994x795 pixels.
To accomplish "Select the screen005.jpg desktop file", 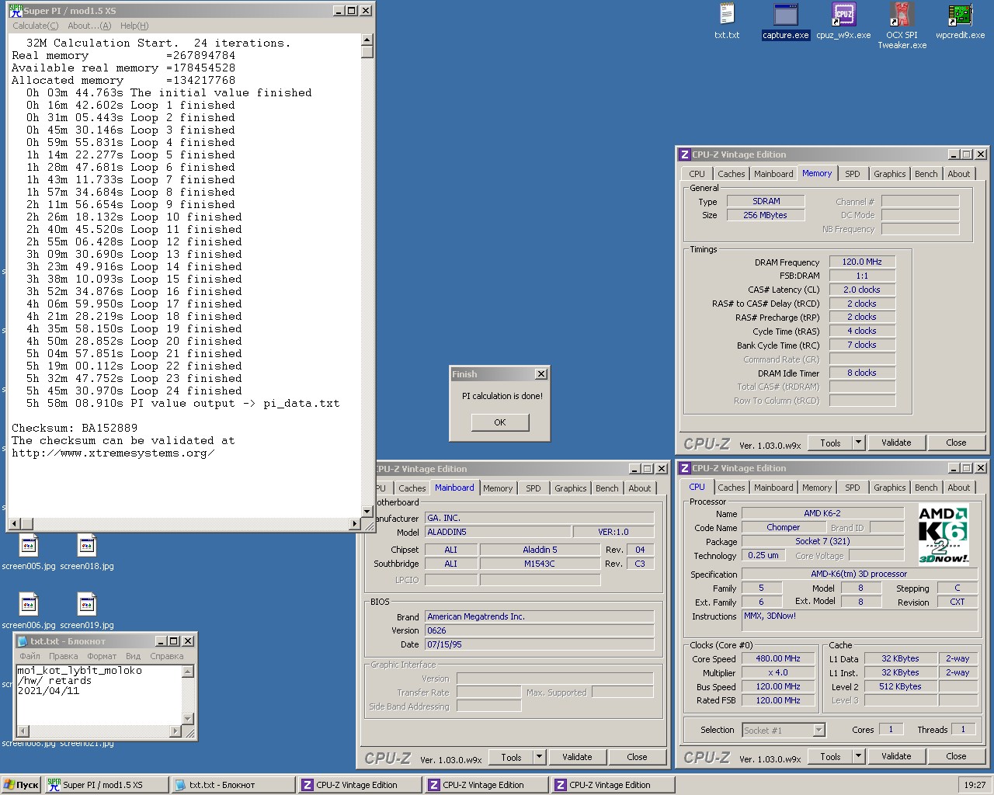I will click(29, 552).
